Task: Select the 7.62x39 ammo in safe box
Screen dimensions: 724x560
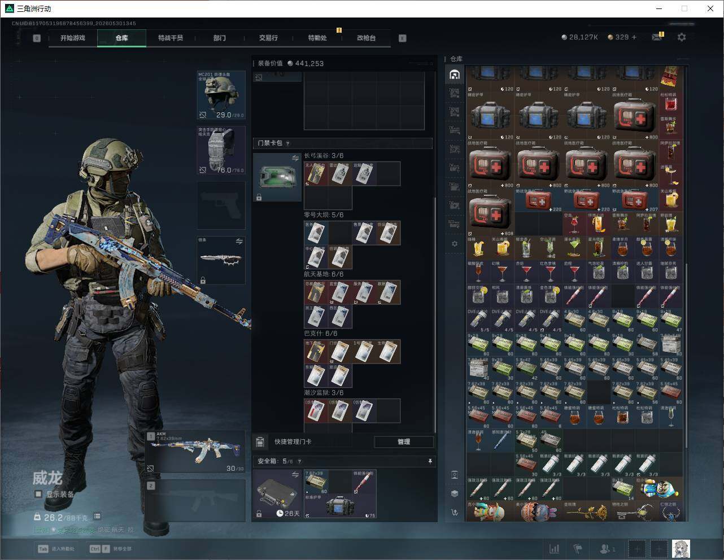Action: pyautogui.click(x=316, y=482)
